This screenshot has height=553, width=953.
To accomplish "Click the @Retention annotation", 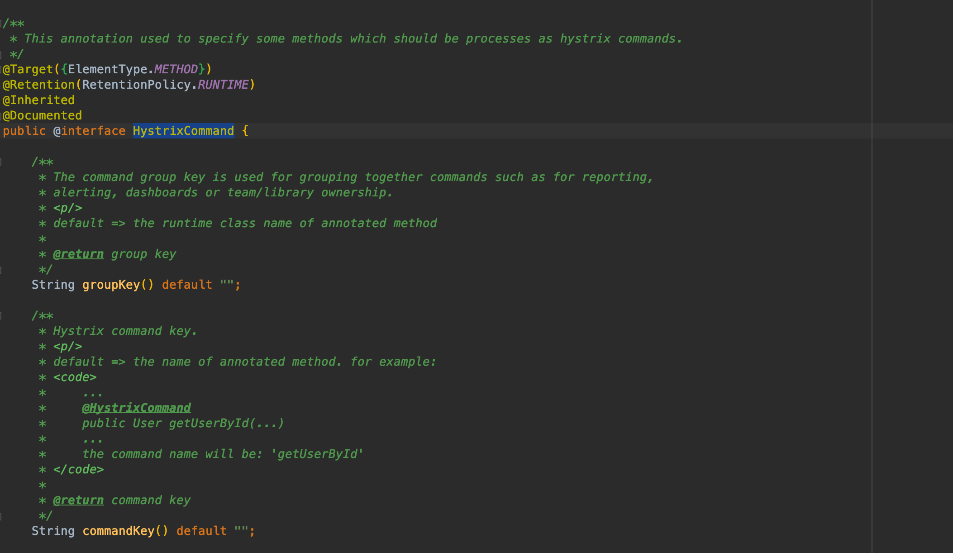I will coord(39,85).
